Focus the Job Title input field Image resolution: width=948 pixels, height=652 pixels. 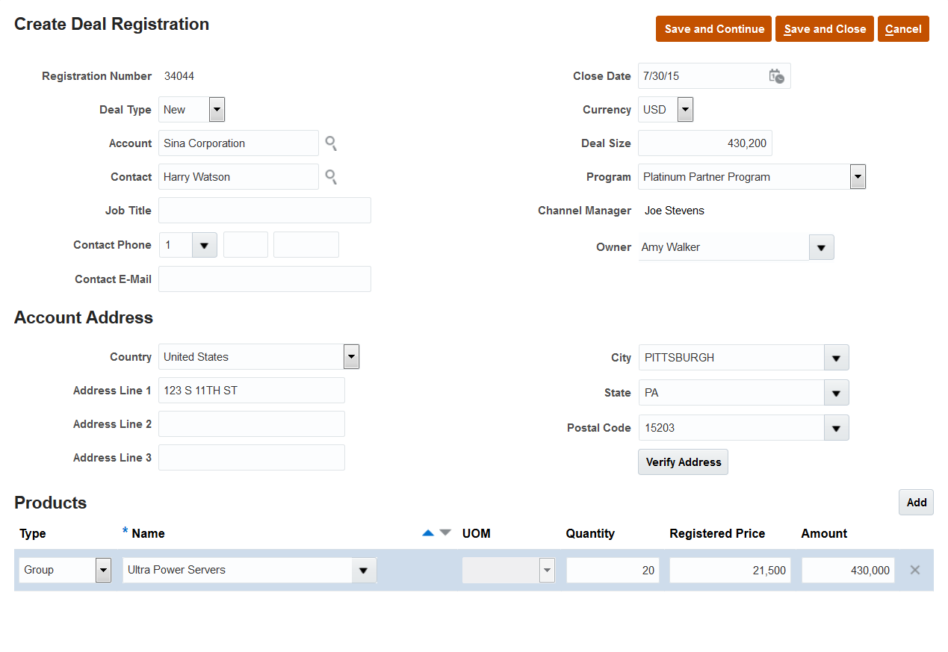tap(264, 211)
